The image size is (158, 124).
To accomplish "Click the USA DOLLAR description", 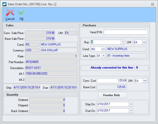I will pyautogui.click(x=59, y=50).
